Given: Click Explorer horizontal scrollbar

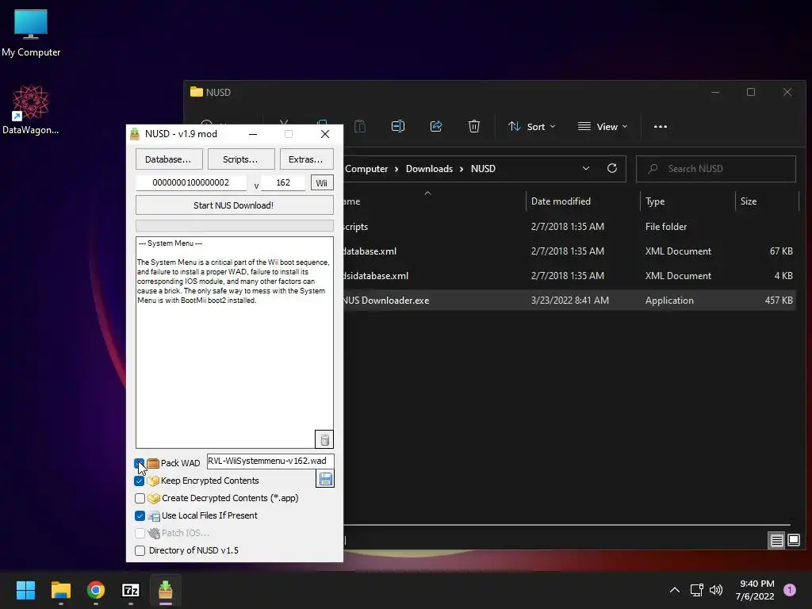Looking at the screenshot, I should point(567,525).
